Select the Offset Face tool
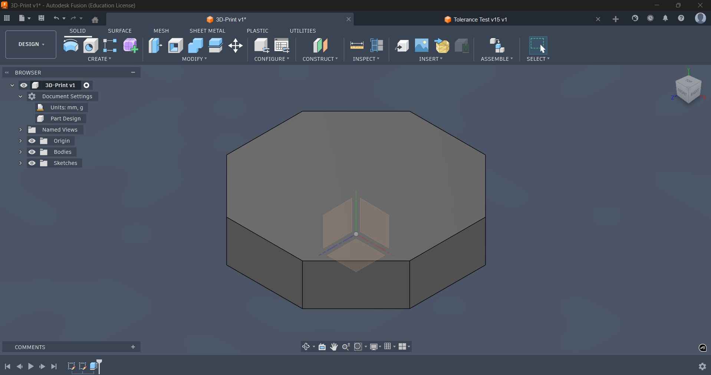Screen dimensions: 711x375 tap(216, 46)
